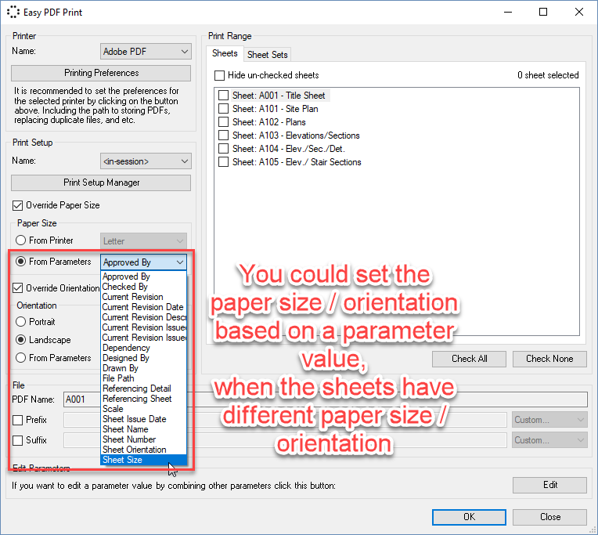Image resolution: width=598 pixels, height=535 pixels.
Task: Minimize the Easy PDF Print window
Action: (508, 12)
